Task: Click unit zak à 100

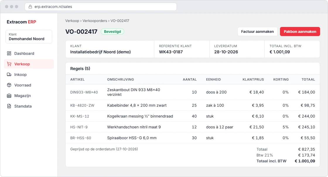Action: tap(215, 105)
